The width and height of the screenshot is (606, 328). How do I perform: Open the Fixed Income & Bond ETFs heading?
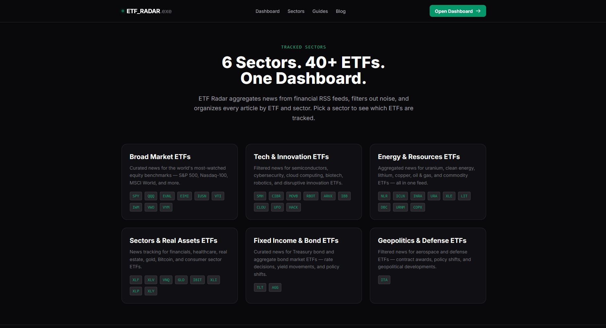tap(296, 241)
